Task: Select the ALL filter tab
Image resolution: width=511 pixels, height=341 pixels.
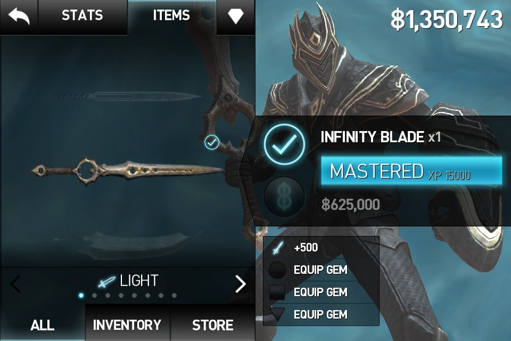Action: 43,325
